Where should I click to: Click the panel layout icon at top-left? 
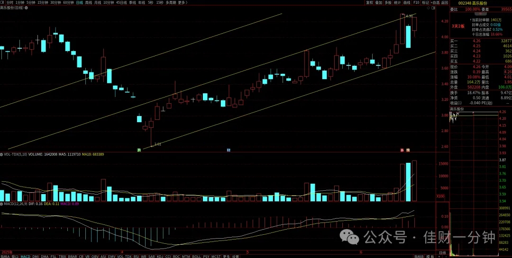click(x=3, y=2)
